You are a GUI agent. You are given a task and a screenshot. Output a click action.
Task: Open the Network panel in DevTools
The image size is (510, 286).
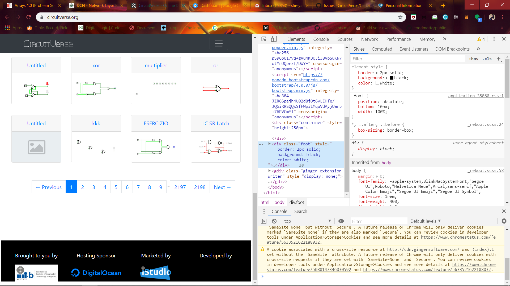(369, 39)
